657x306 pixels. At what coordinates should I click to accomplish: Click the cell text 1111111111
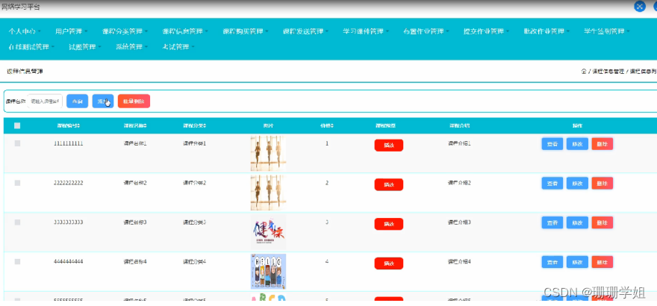(68, 143)
